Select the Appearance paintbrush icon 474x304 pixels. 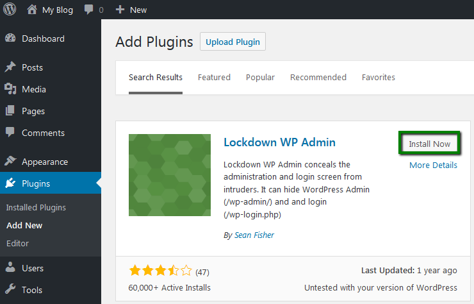(10, 162)
